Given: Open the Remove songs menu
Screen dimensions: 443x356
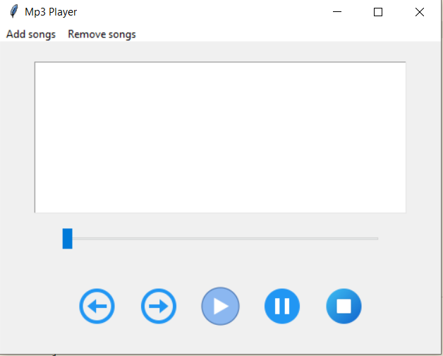Looking at the screenshot, I should 102,34.
